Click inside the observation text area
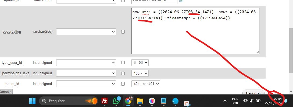 (x=195, y=31)
